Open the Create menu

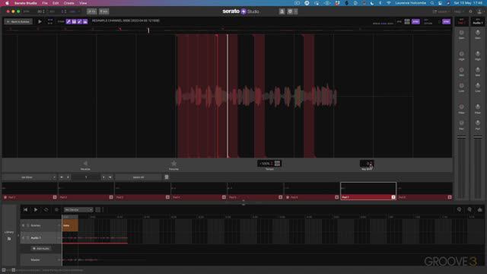click(x=68, y=3)
